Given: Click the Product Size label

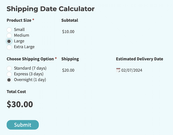Looking at the screenshot, I should (x=19, y=20).
